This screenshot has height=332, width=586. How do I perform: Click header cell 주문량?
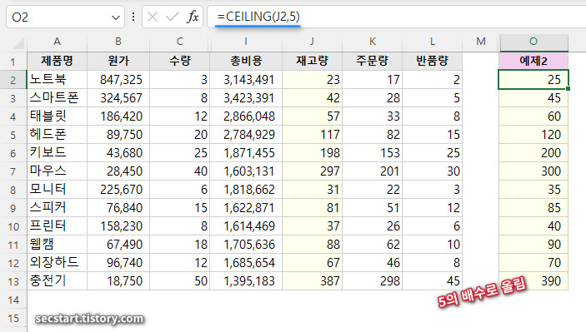pyautogui.click(x=373, y=62)
